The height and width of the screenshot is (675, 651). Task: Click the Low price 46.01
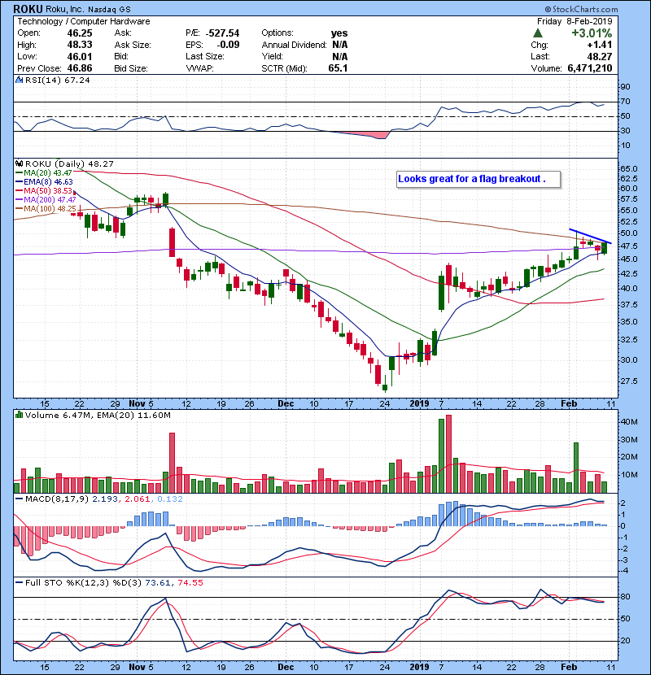coord(80,56)
